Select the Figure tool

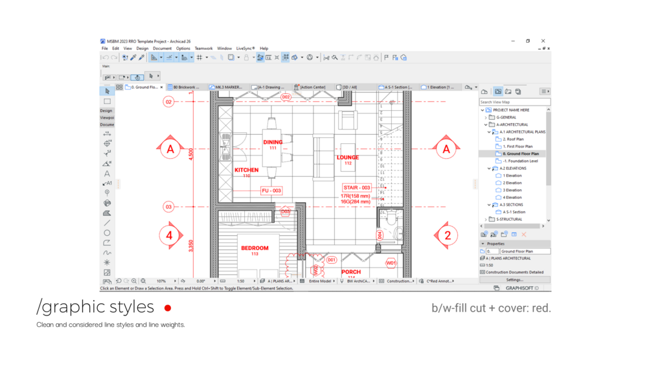point(107,273)
